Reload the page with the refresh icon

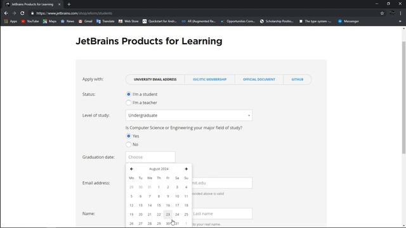pos(22,13)
